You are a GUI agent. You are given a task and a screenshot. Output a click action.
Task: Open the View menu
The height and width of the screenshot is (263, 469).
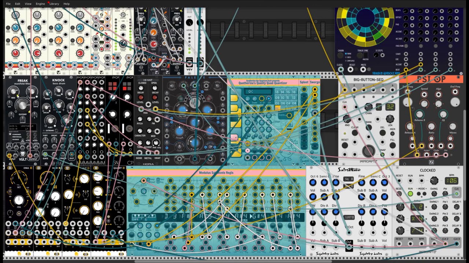click(x=28, y=4)
